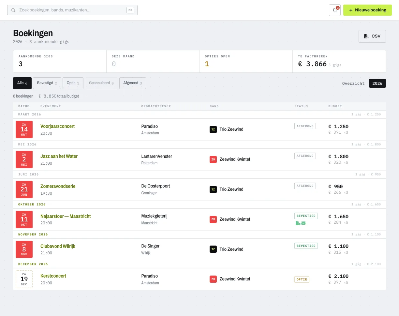Select the 14 MRT date tile
The width and height of the screenshot is (399, 316).
24,129
